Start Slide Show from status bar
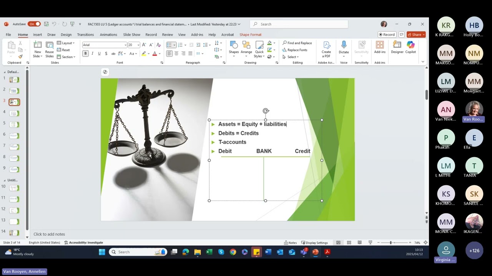The image size is (492, 276). pos(370,243)
